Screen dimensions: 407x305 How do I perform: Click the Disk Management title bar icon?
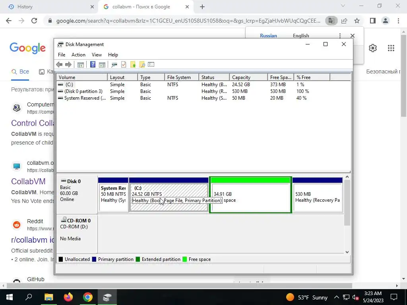point(60,44)
